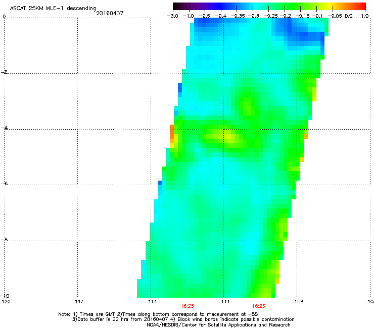Click the "-3.0" color bar label
Viewport: 374px width, 328px height.
[x=172, y=16]
